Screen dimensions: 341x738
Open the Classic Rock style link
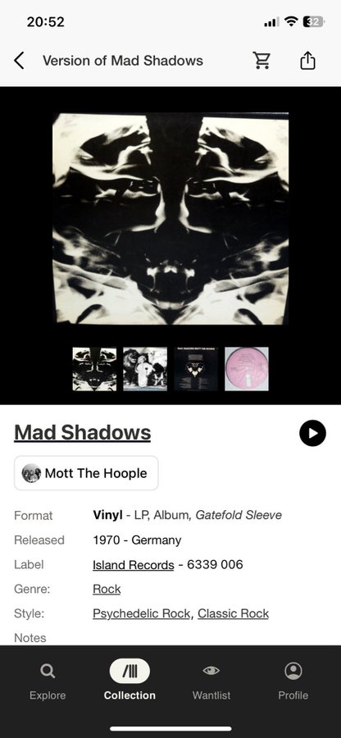coord(234,613)
